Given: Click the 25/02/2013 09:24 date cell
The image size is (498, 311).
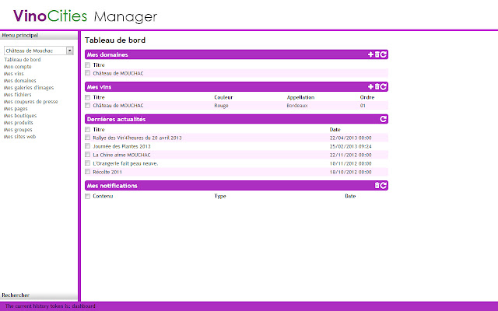Looking at the screenshot, I should tap(351, 146).
